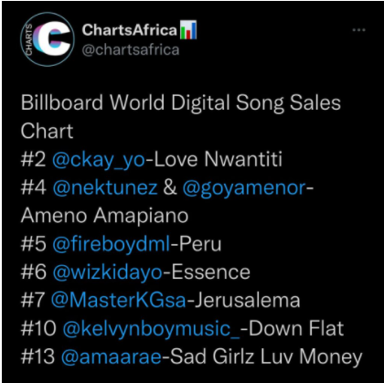Click the Ameno Amapiano song title text
This screenshot has height=383, width=384.
point(104,216)
